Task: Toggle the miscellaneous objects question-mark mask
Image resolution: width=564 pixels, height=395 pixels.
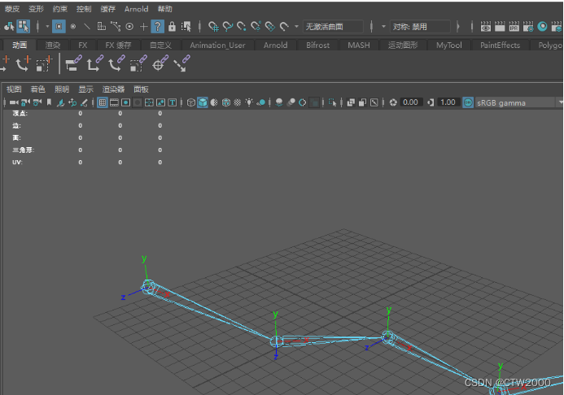Action: pyautogui.click(x=157, y=27)
